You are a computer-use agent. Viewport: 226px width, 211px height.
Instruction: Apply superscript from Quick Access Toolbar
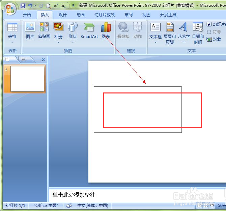click(x=56, y=6)
